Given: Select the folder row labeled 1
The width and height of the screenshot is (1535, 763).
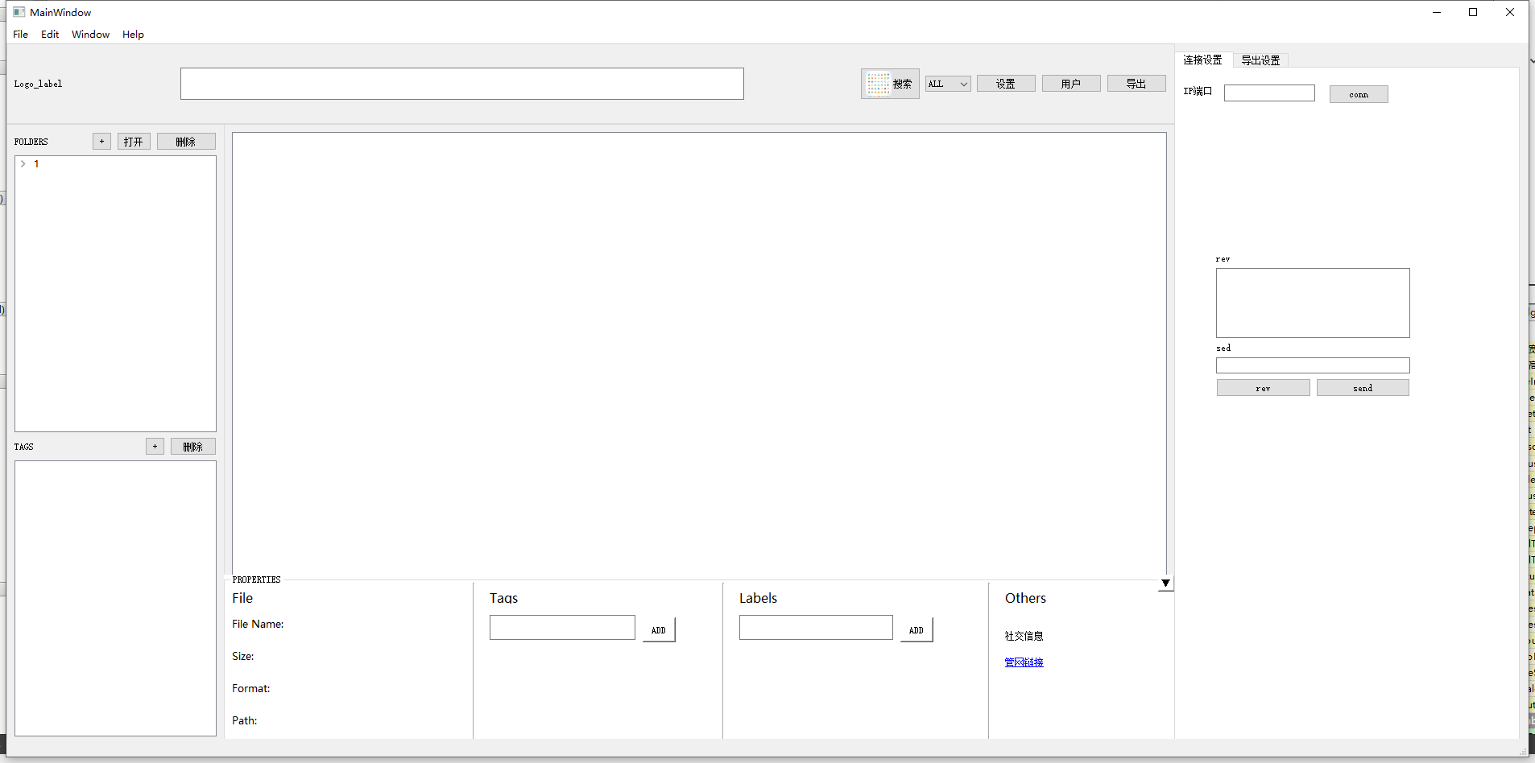Looking at the screenshot, I should coord(115,164).
